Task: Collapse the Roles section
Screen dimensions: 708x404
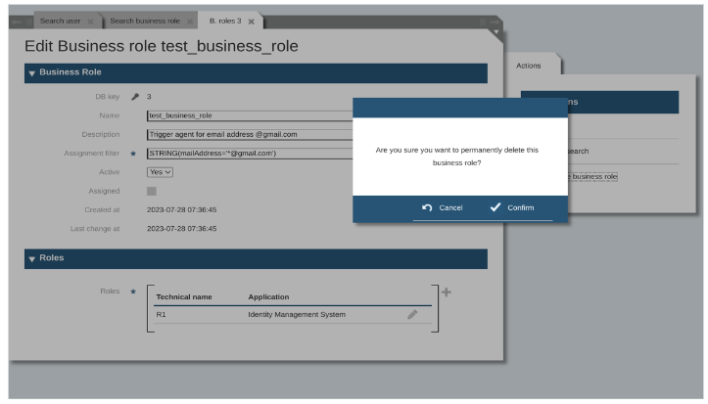Action: click(32, 259)
